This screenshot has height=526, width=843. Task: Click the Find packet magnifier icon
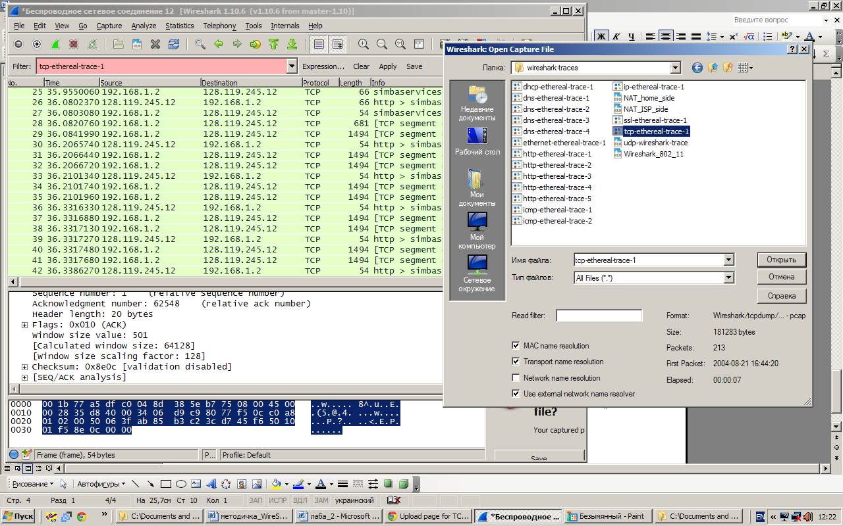[200, 44]
